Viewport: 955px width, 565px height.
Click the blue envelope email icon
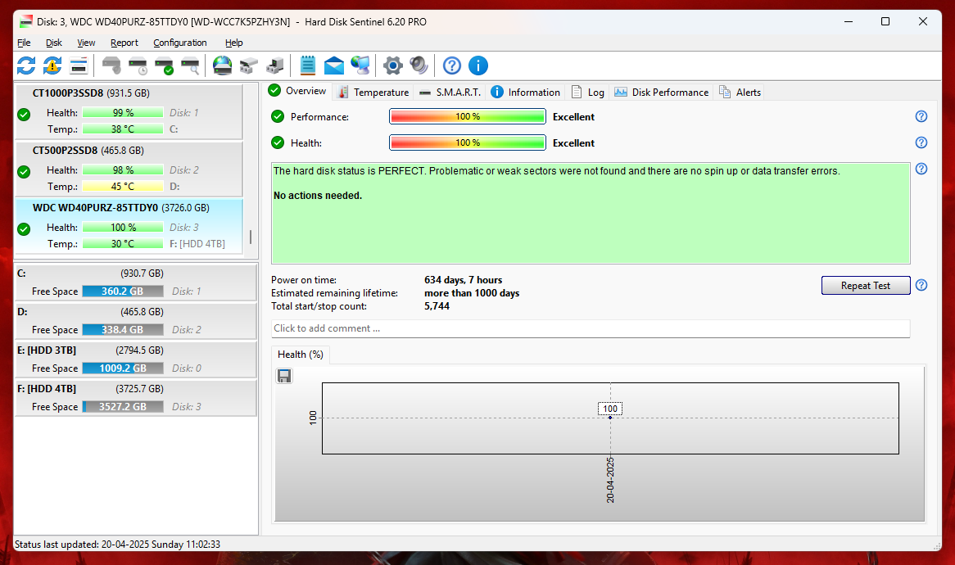[x=334, y=66]
